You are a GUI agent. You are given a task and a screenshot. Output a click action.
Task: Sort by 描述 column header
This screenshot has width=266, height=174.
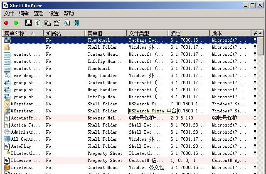click(x=189, y=33)
